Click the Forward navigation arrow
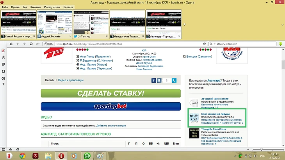 coord(24,44)
